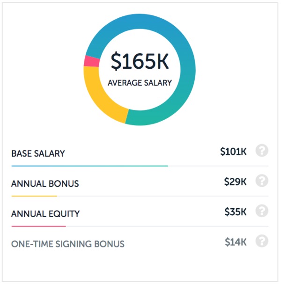The width and height of the screenshot is (281, 284).
Task: Click the yellow annual bonus progress bar
Action: pos(34,196)
